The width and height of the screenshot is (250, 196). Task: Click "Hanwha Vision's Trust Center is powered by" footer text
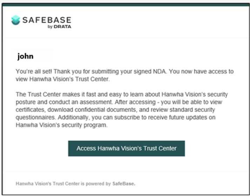click(x=63, y=184)
